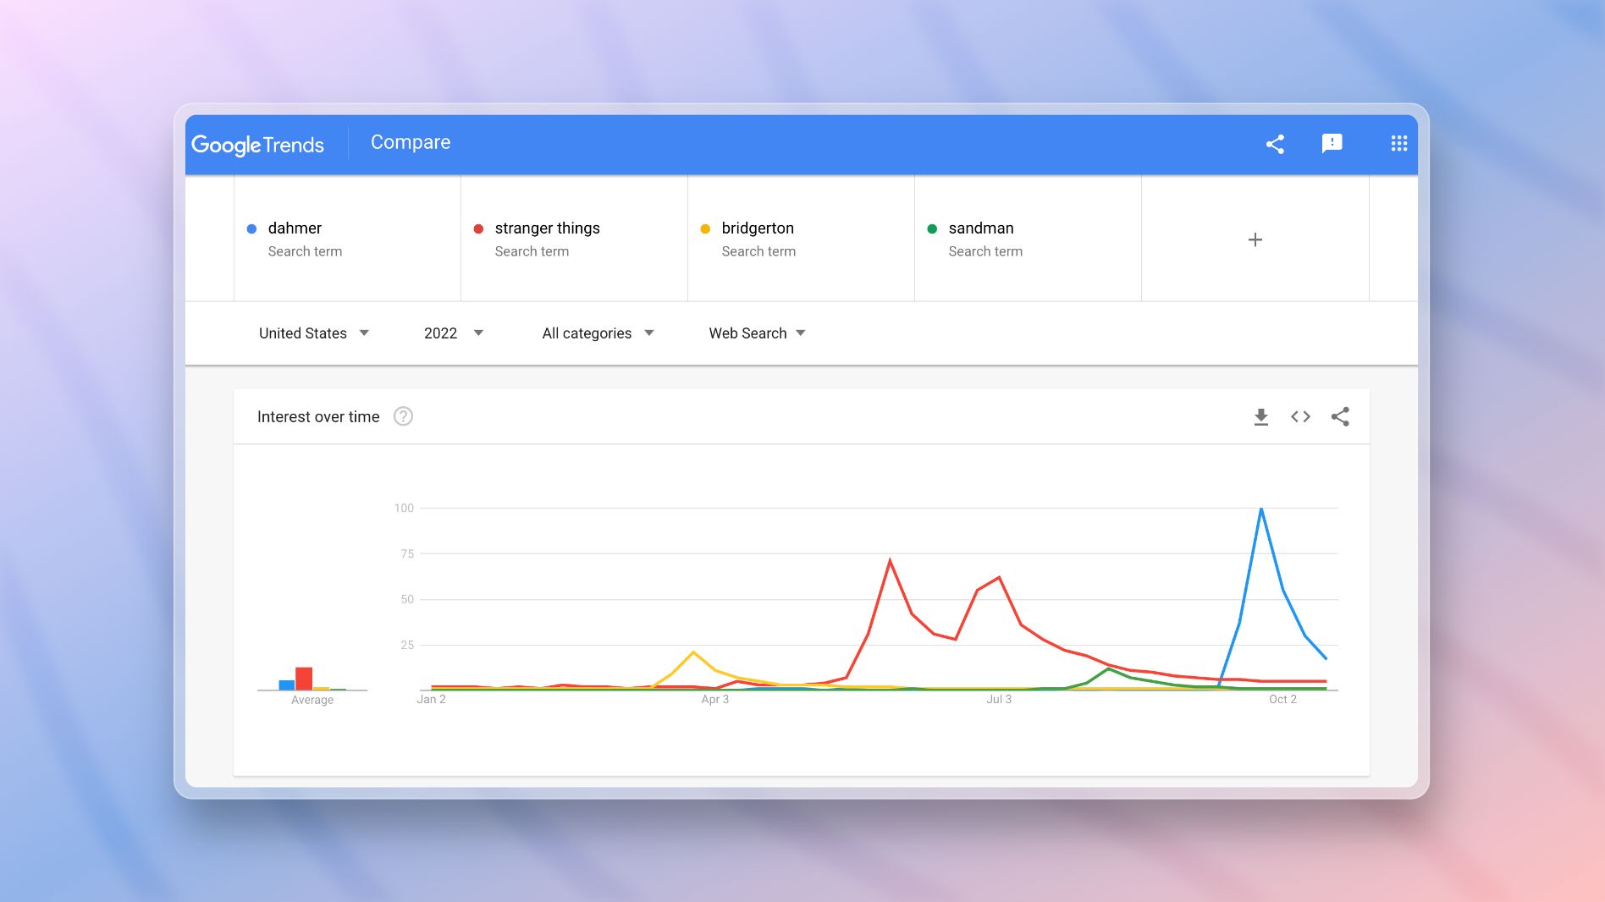Click the Interest over time heading

tap(318, 416)
